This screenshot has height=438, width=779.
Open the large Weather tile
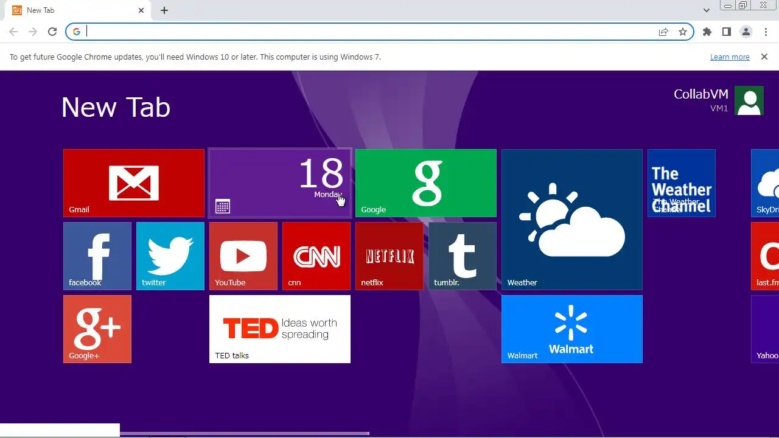[x=572, y=220]
